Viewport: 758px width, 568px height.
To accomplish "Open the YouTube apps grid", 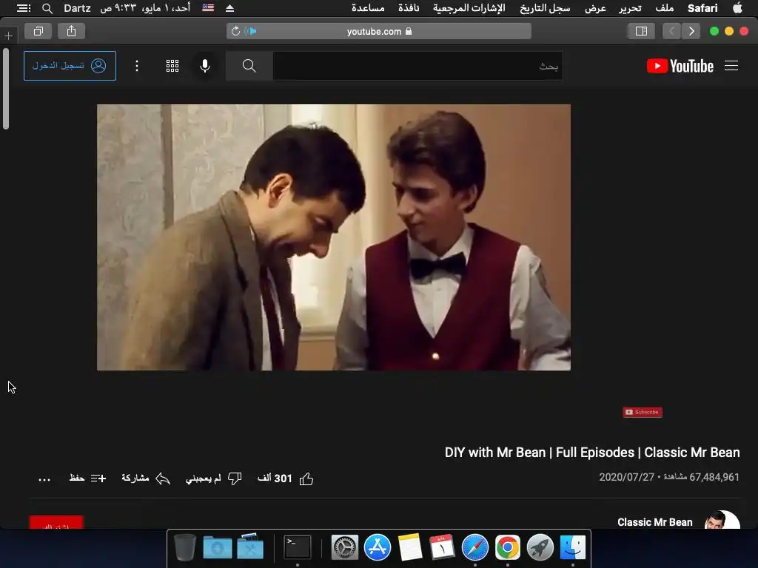I will click(x=172, y=66).
